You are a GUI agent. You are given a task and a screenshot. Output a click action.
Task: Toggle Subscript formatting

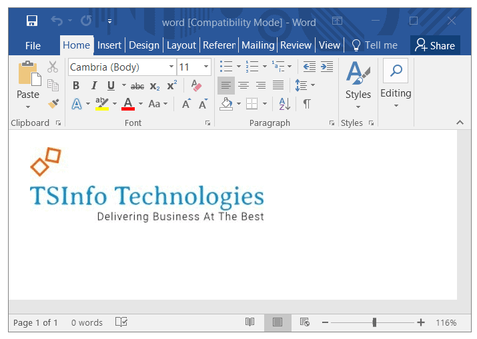tap(155, 87)
